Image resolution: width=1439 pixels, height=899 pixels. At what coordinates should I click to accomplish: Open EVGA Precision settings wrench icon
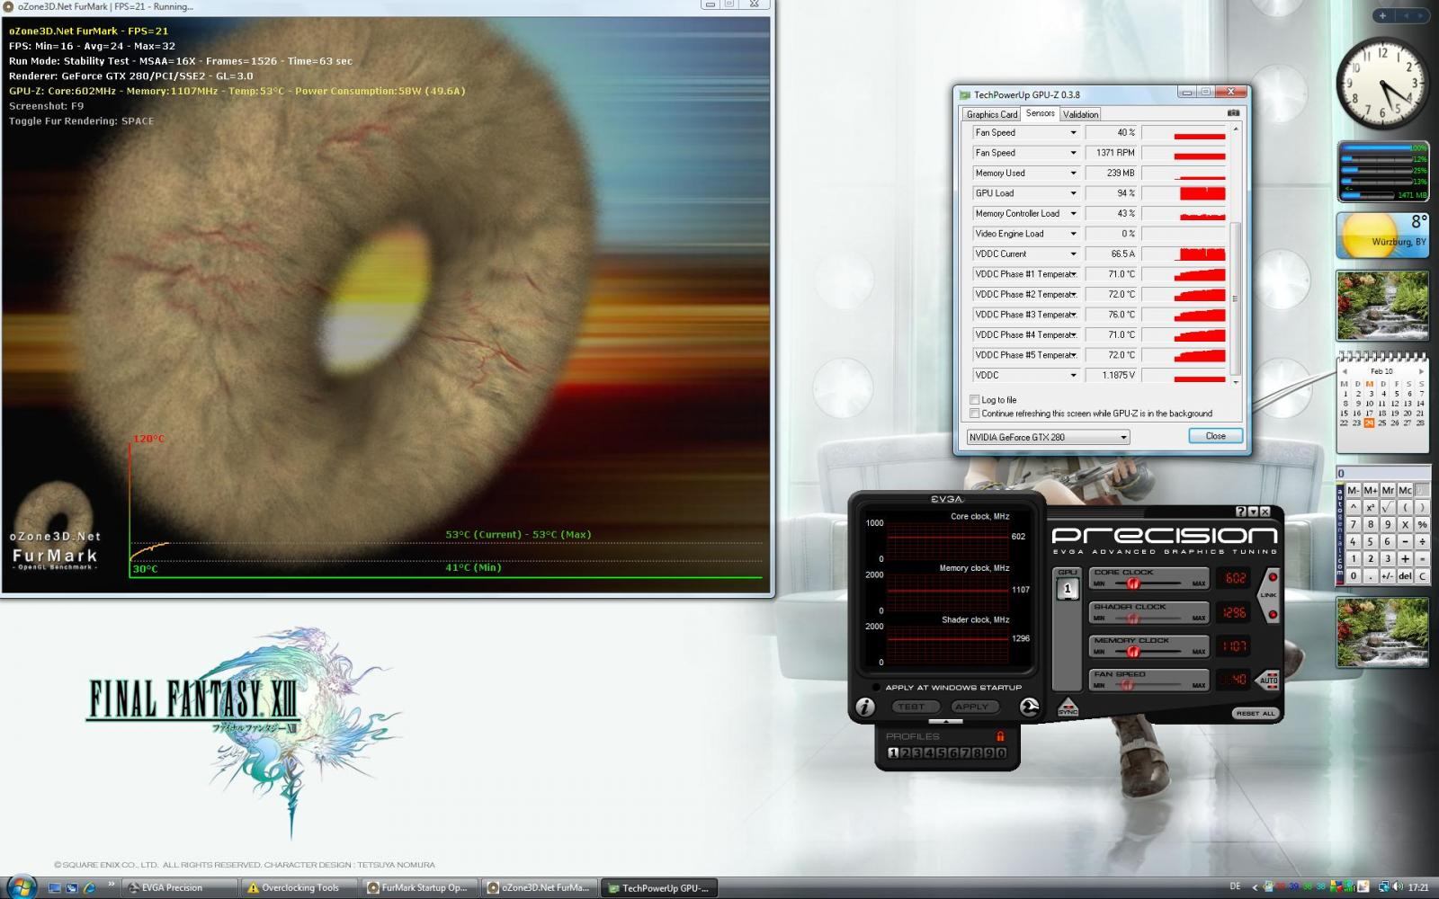tap(1030, 708)
